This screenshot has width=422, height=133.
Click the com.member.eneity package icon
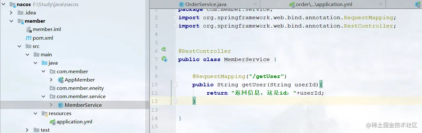[52, 88]
